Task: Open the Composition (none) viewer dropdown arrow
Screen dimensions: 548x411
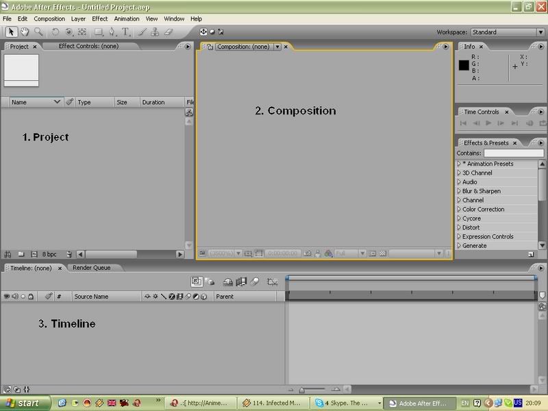Action: 277,47
